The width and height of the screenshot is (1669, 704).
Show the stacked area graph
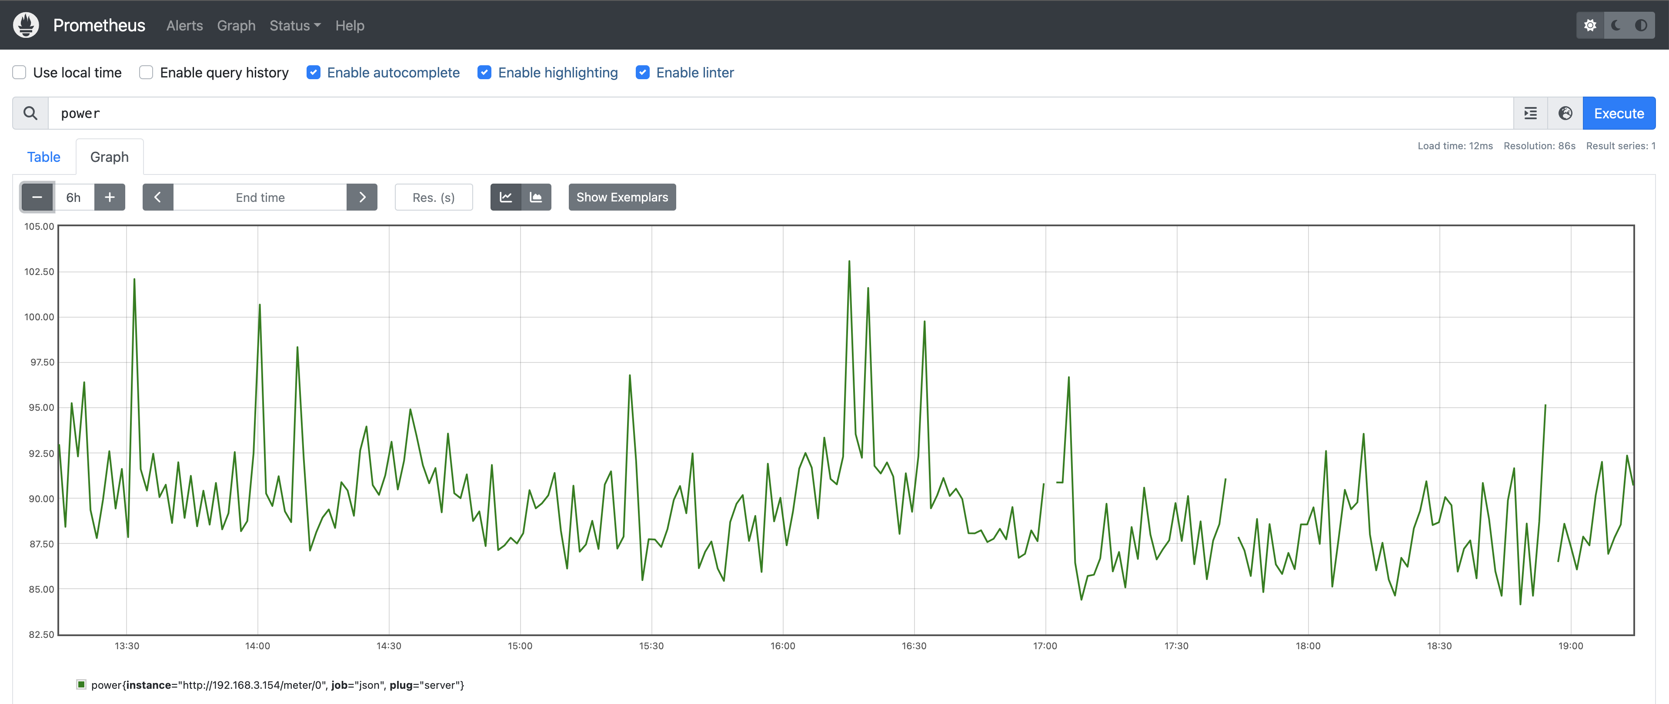click(536, 197)
